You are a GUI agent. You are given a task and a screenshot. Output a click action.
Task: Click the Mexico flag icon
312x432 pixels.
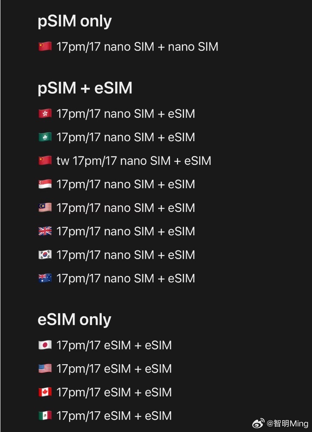45,415
